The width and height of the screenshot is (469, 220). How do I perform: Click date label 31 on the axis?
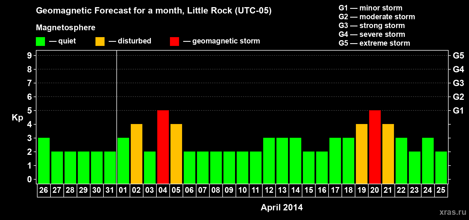tap(110, 190)
